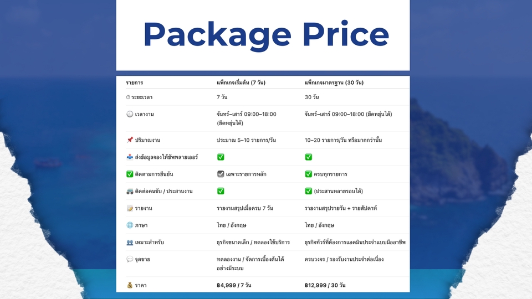
Task: Click the Package Price title
Action: point(265,34)
